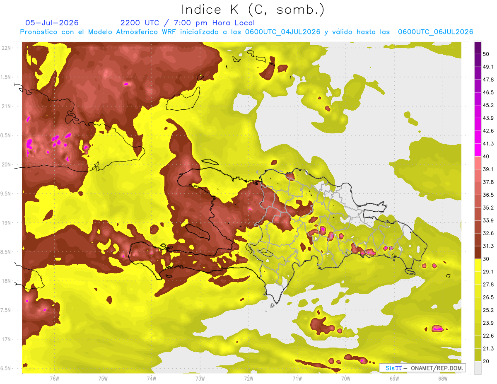Image resolution: width=497 pixels, height=384 pixels.
Task: Click the 20N latitude label
Action: [6, 164]
